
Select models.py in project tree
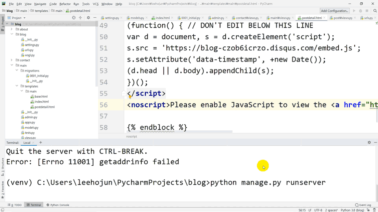(31, 128)
